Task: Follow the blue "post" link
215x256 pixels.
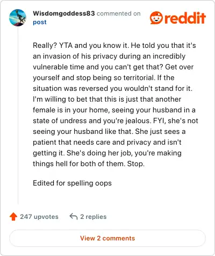Action: [x=40, y=22]
